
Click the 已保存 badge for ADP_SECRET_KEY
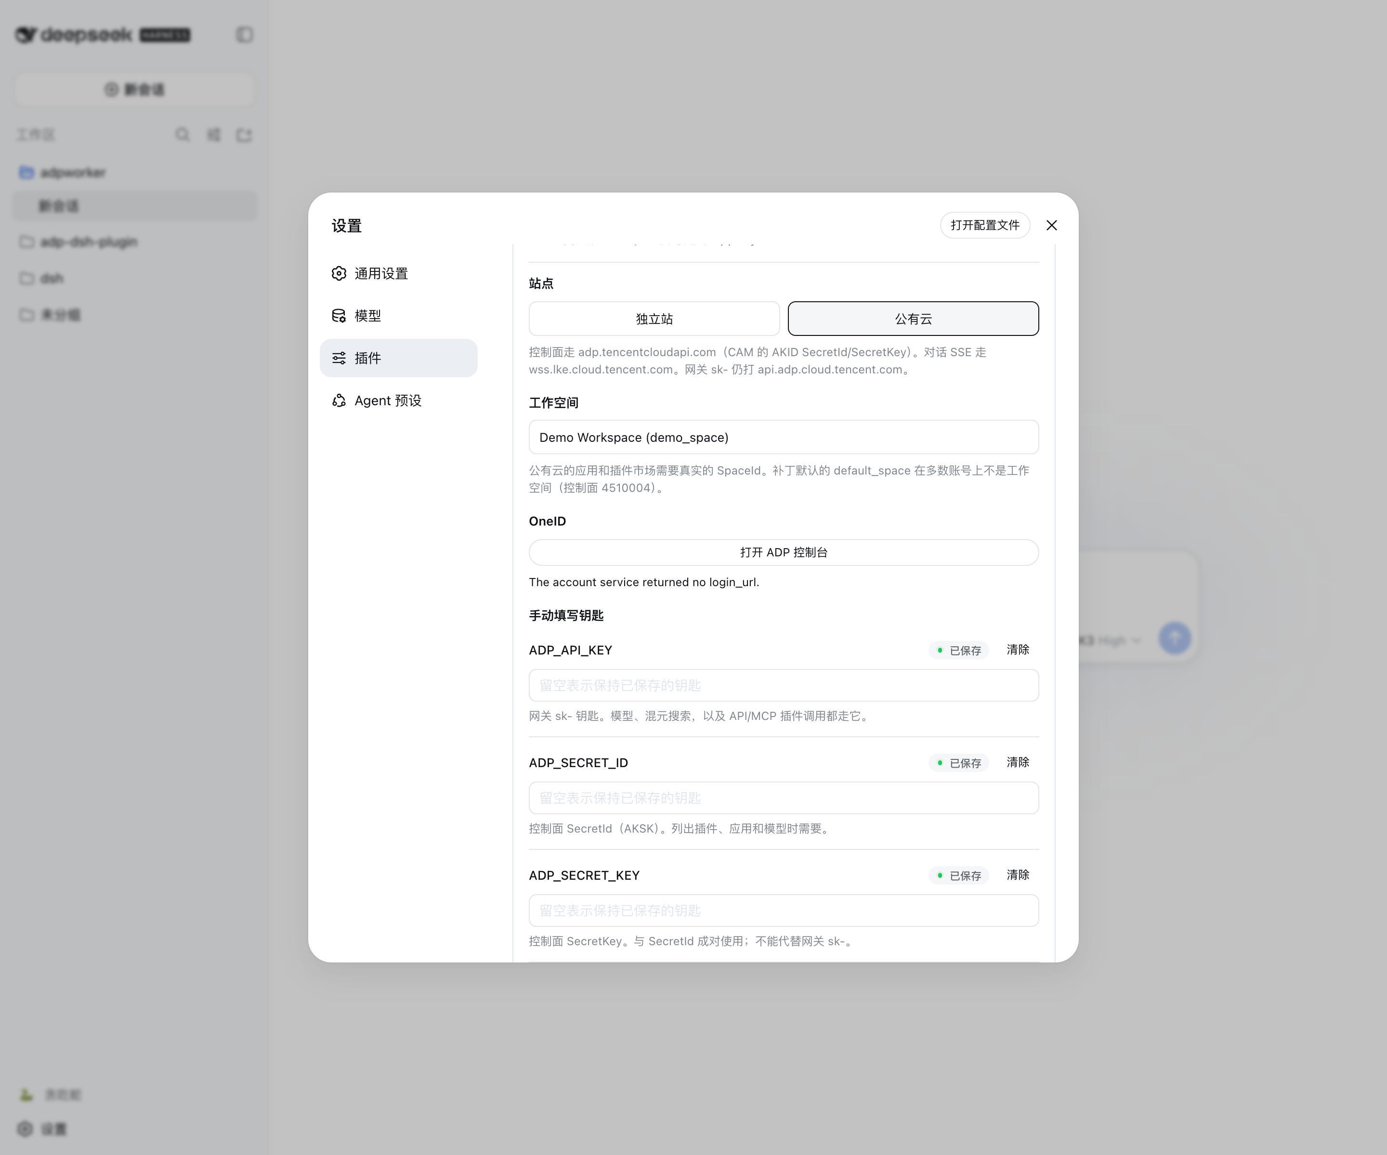tap(958, 876)
